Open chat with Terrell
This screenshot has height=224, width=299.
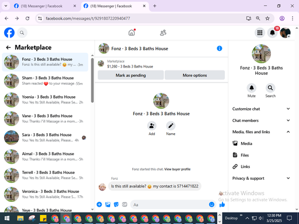pyautogui.click(x=45, y=175)
